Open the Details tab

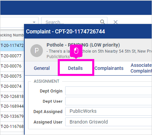[x=75, y=68]
